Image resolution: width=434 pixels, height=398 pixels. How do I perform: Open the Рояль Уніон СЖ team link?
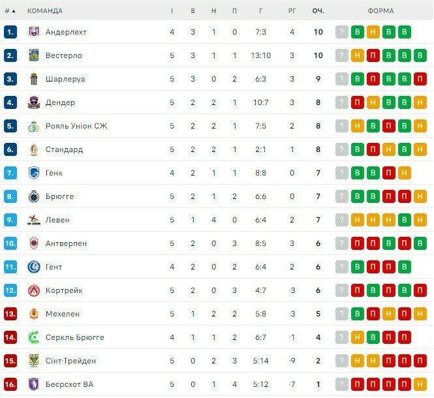(x=76, y=126)
